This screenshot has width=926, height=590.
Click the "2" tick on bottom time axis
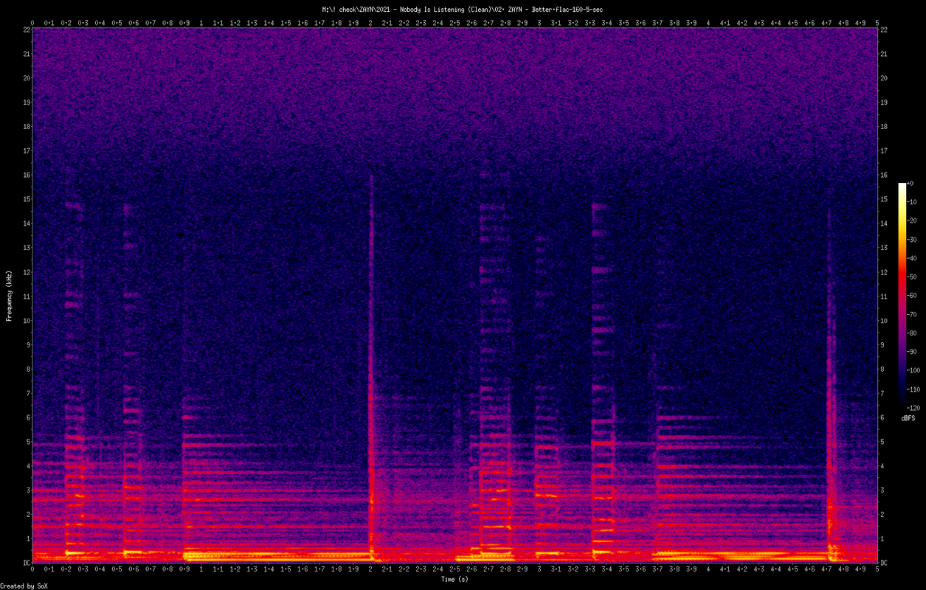coord(370,569)
